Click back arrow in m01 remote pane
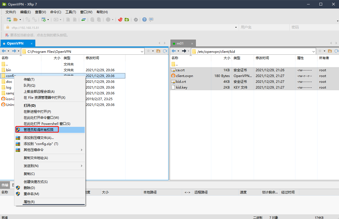This screenshot has width=339, height=219. point(174,51)
